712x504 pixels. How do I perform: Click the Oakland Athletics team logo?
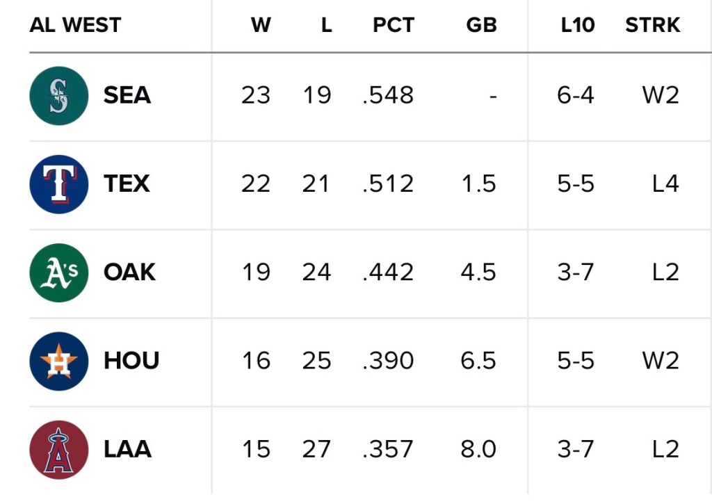click(x=59, y=273)
